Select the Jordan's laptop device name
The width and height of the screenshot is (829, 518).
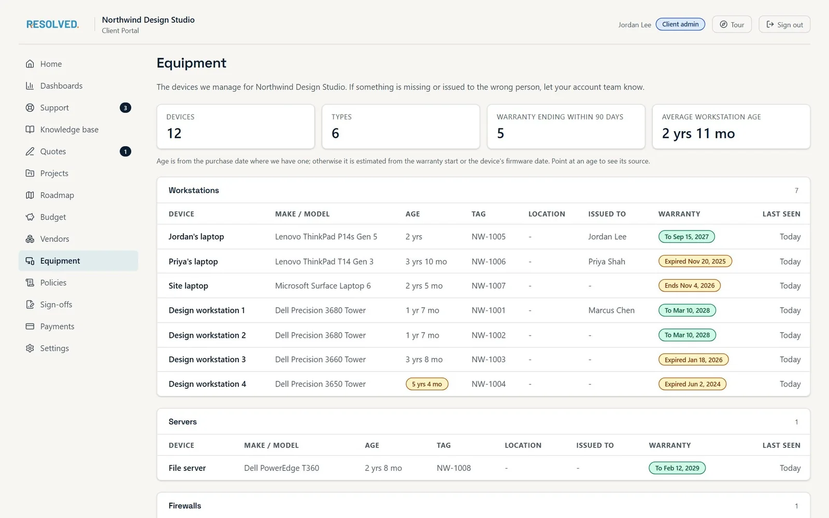pos(196,237)
